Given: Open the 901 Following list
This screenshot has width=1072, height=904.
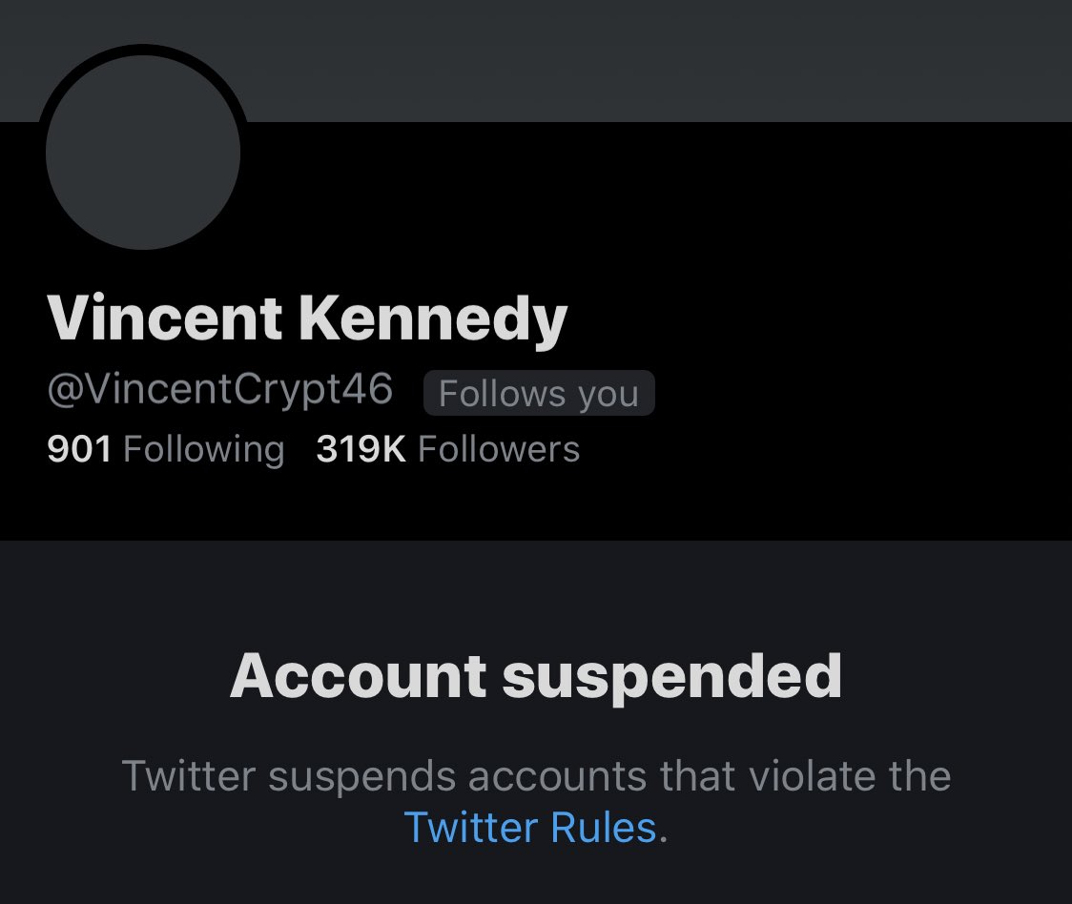Looking at the screenshot, I should click(165, 449).
